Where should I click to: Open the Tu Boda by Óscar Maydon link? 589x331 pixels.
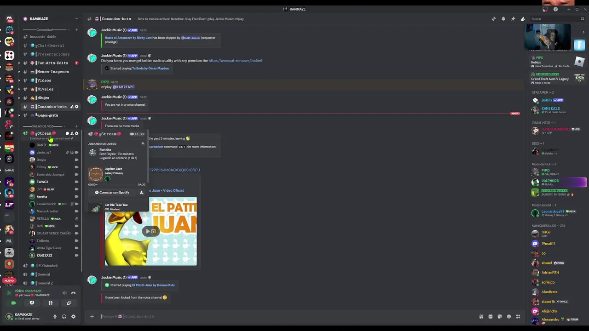pos(150,68)
